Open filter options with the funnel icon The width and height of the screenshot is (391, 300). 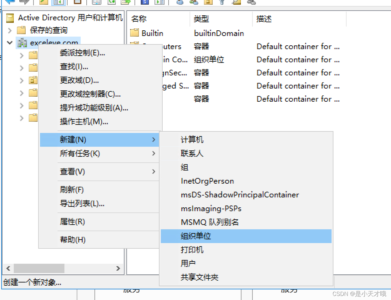point(222,3)
